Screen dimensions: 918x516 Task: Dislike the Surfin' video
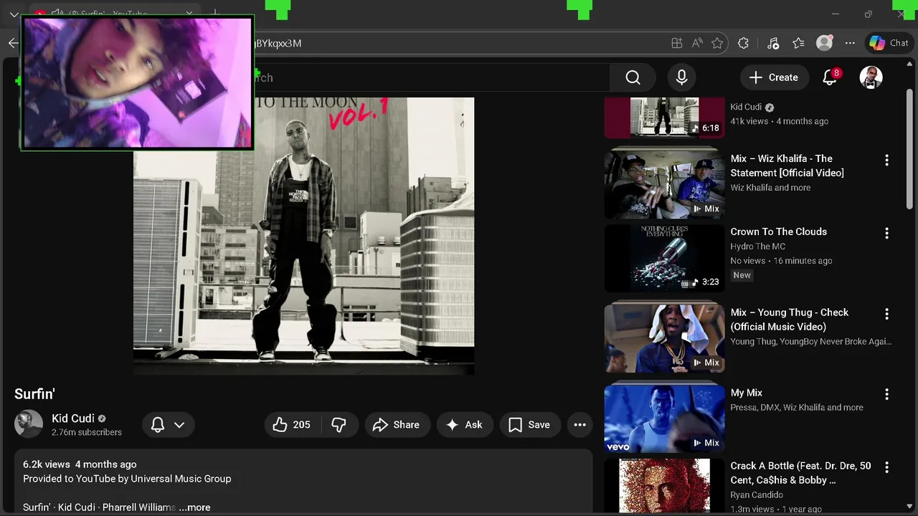339,425
